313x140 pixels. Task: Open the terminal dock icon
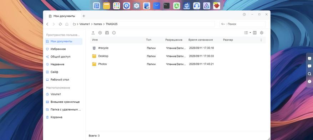click(167, 6)
